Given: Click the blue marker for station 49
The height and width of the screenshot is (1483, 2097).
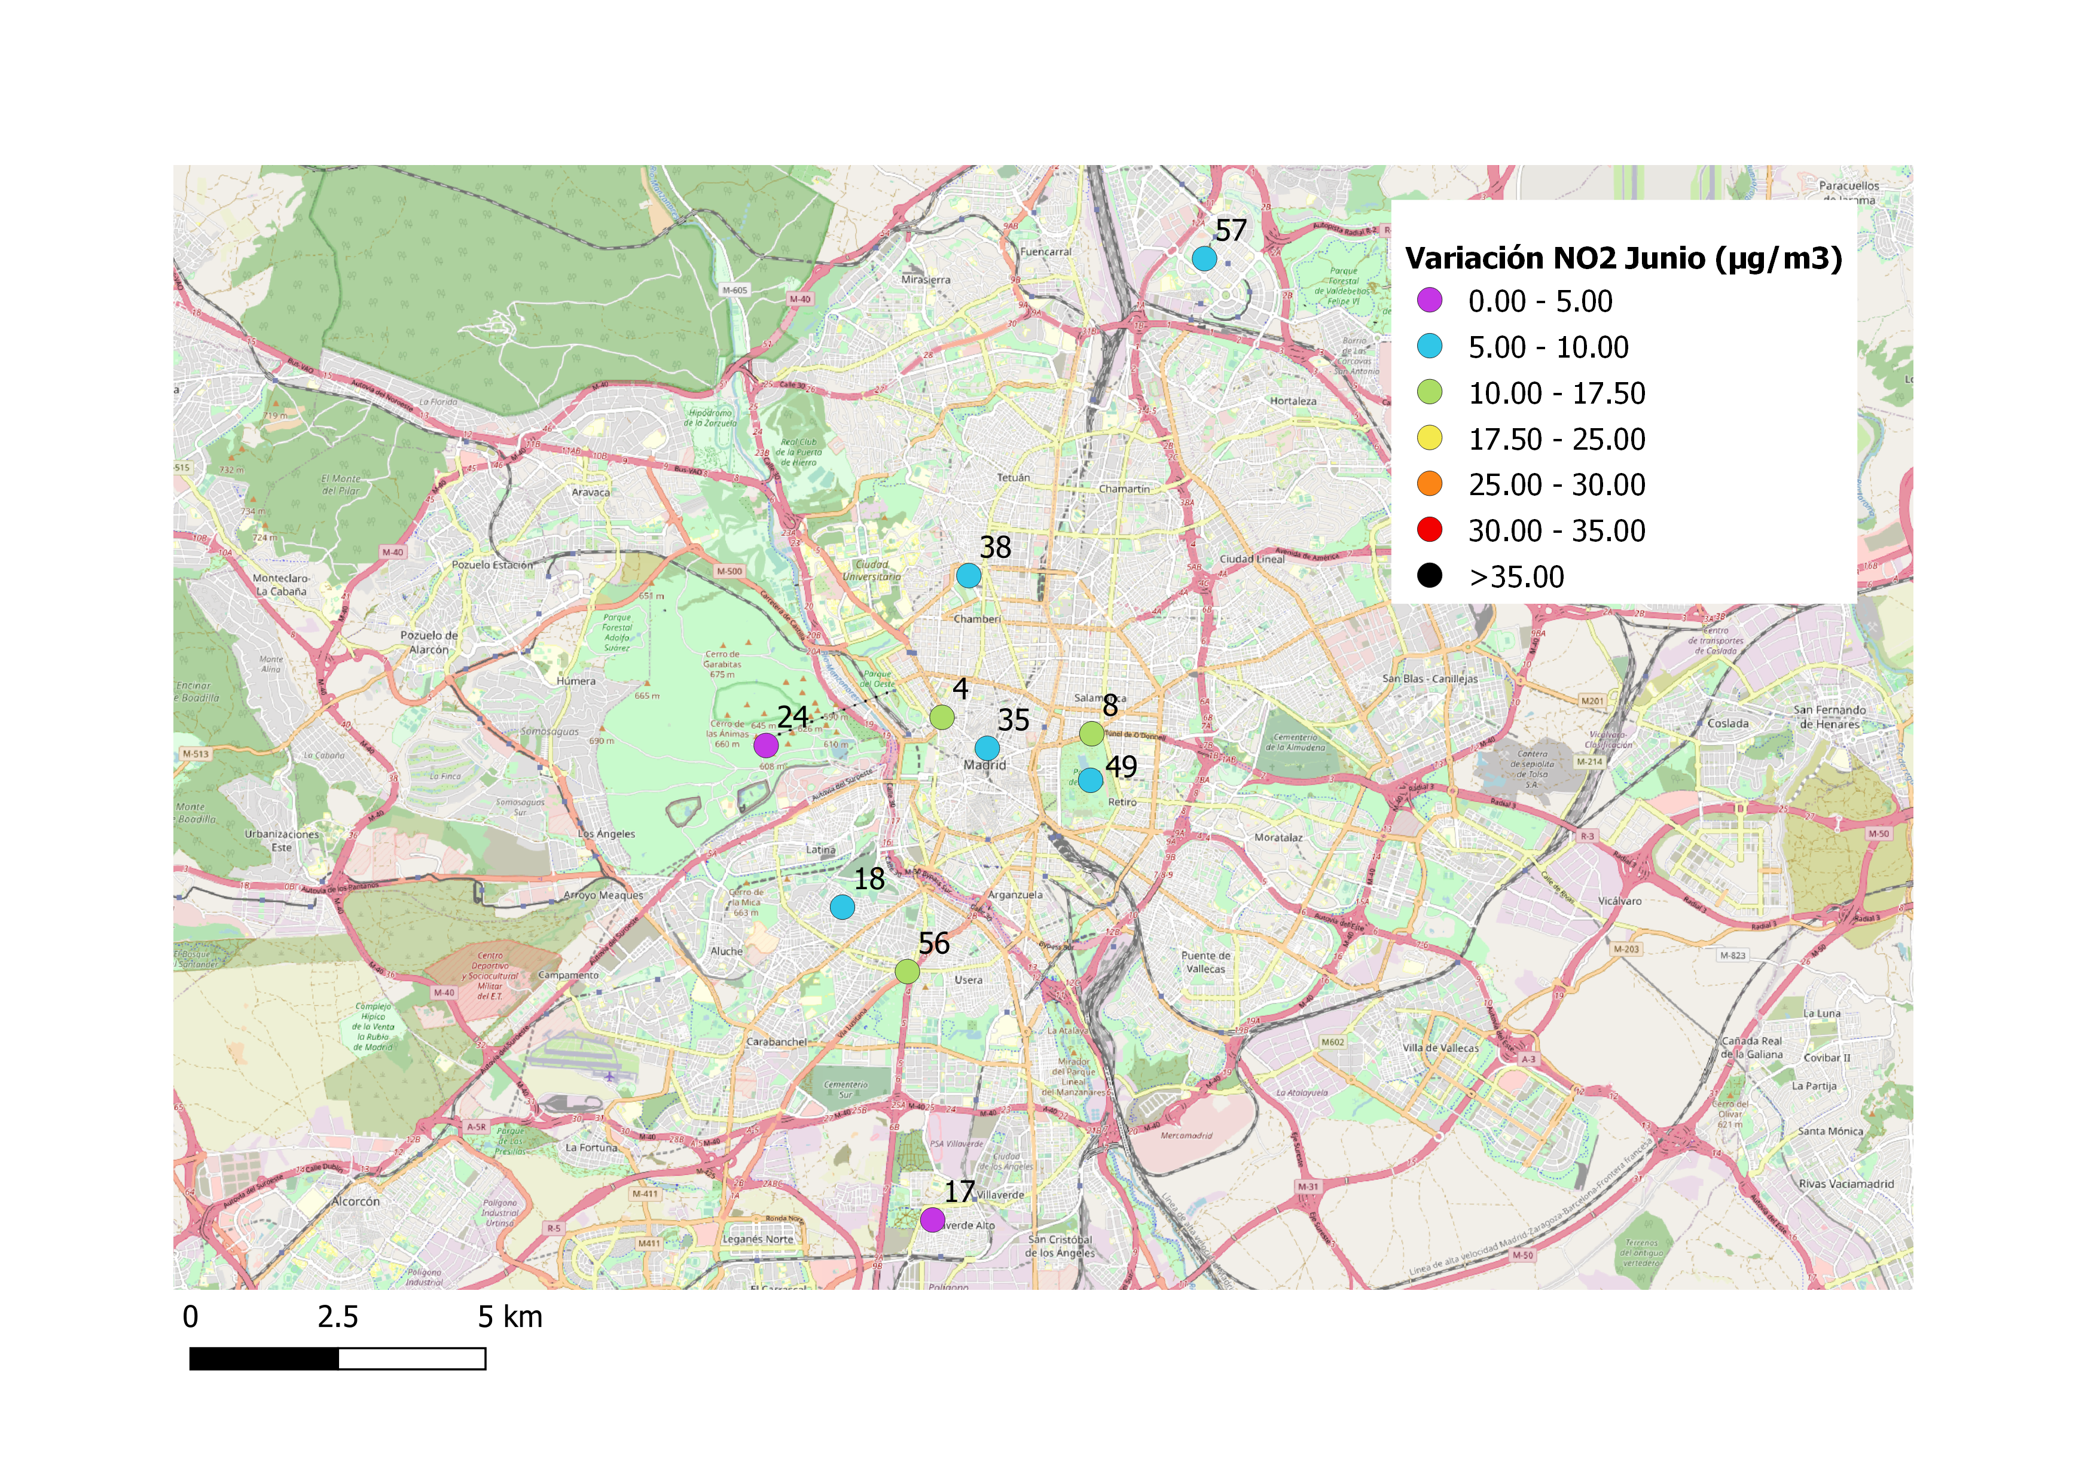Looking at the screenshot, I should (x=1089, y=780).
